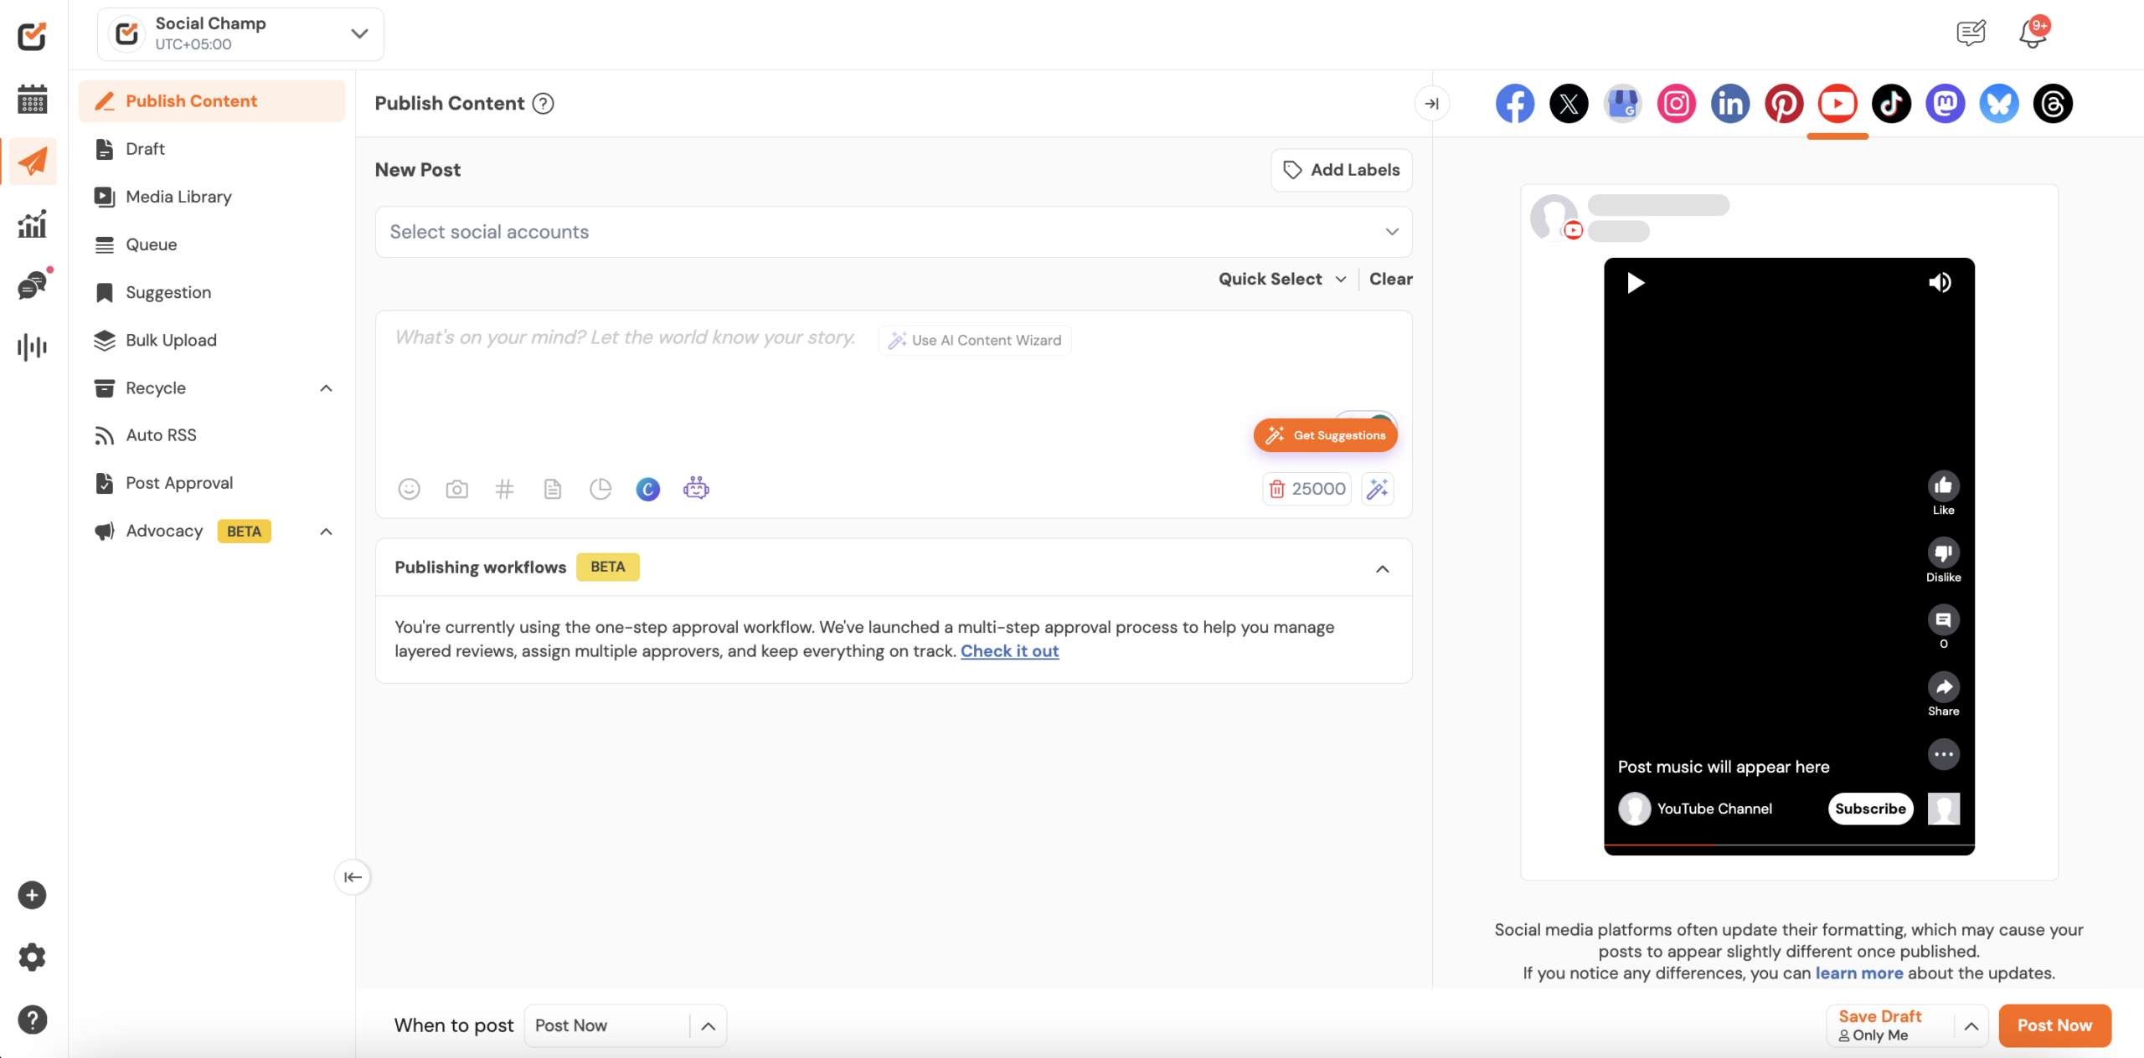Click the Canva integration icon
2144x1058 pixels.
point(647,489)
